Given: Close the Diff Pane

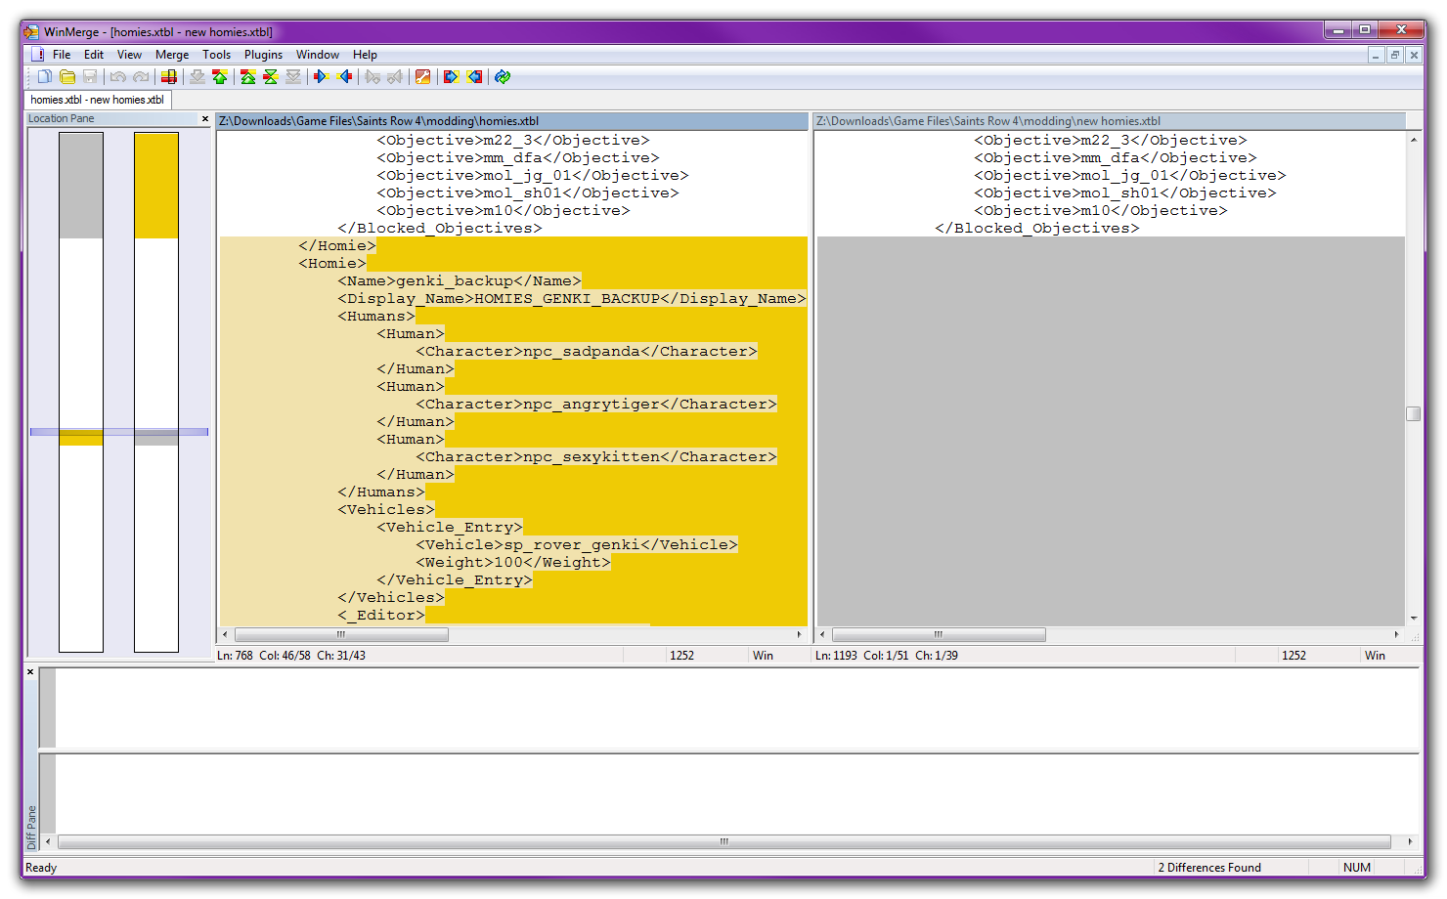Looking at the screenshot, I should coord(30,672).
